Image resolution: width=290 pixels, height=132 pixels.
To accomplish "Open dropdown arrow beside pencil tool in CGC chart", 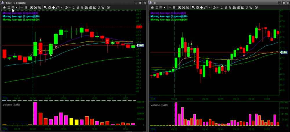I will 61,7.
